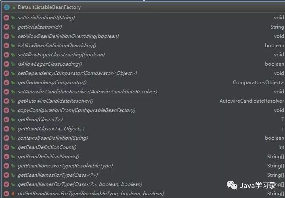Click method icon for getBean(Class<T>, Object...)
The image size is (285, 198).
pyautogui.click(x=6, y=129)
